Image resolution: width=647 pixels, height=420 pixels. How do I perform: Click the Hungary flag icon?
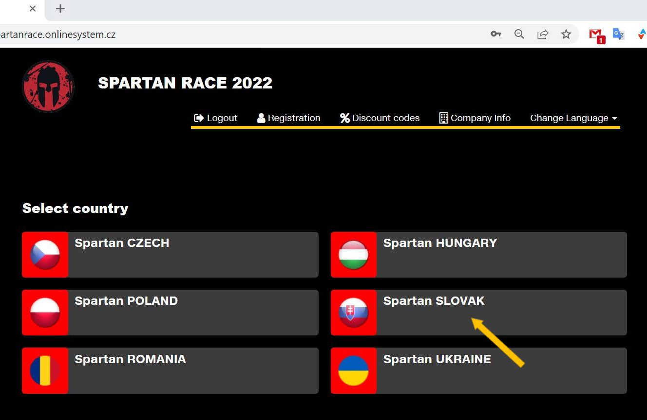point(353,255)
